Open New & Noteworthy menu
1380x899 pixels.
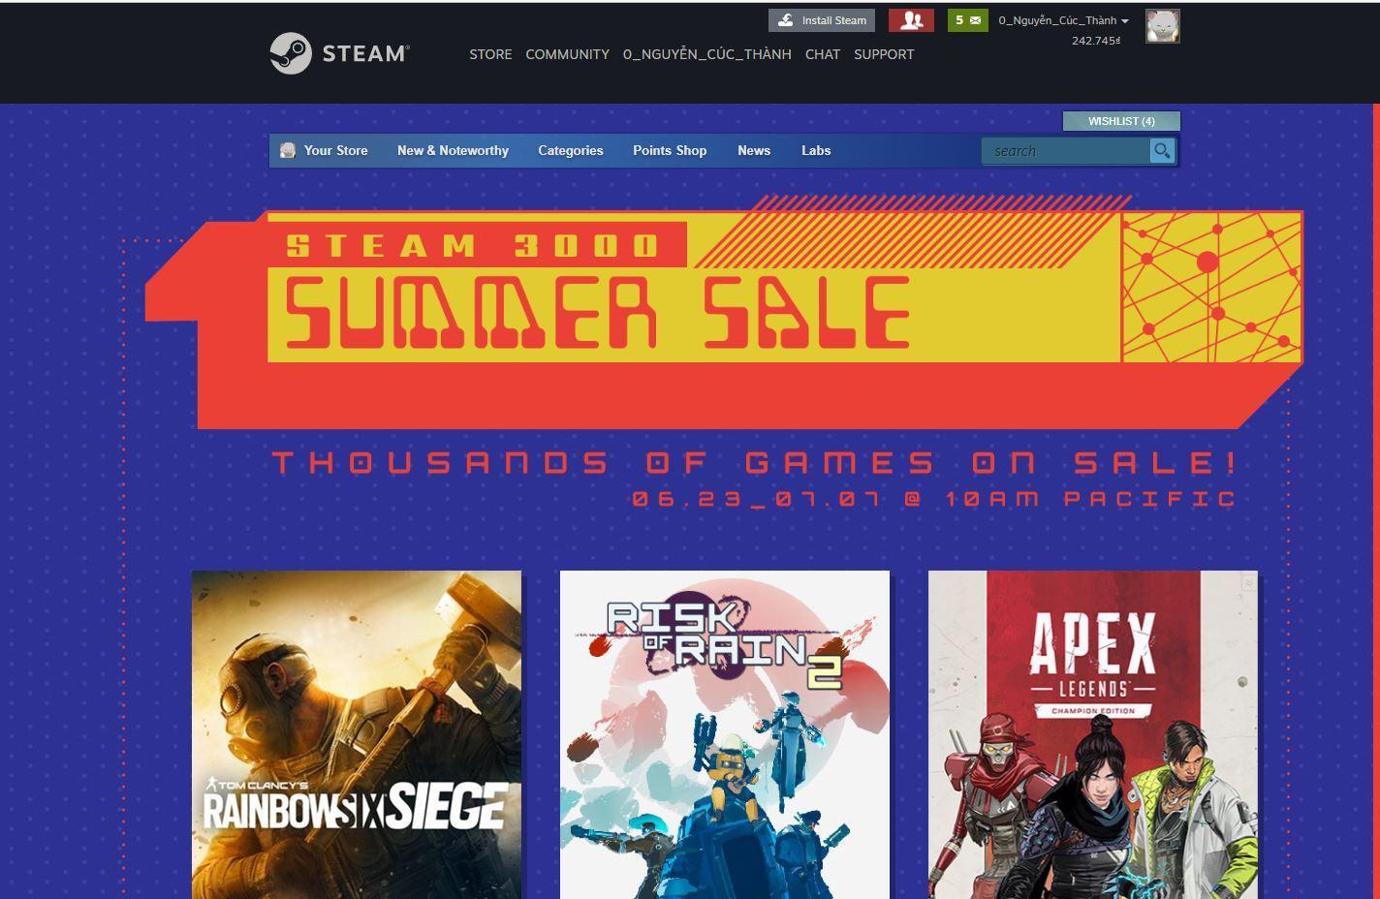(453, 150)
